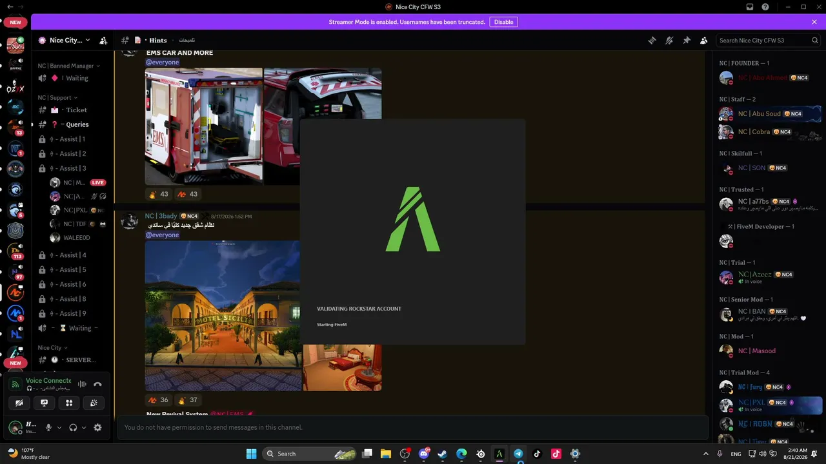Collapse the NC | Banned Manager category

point(69,66)
